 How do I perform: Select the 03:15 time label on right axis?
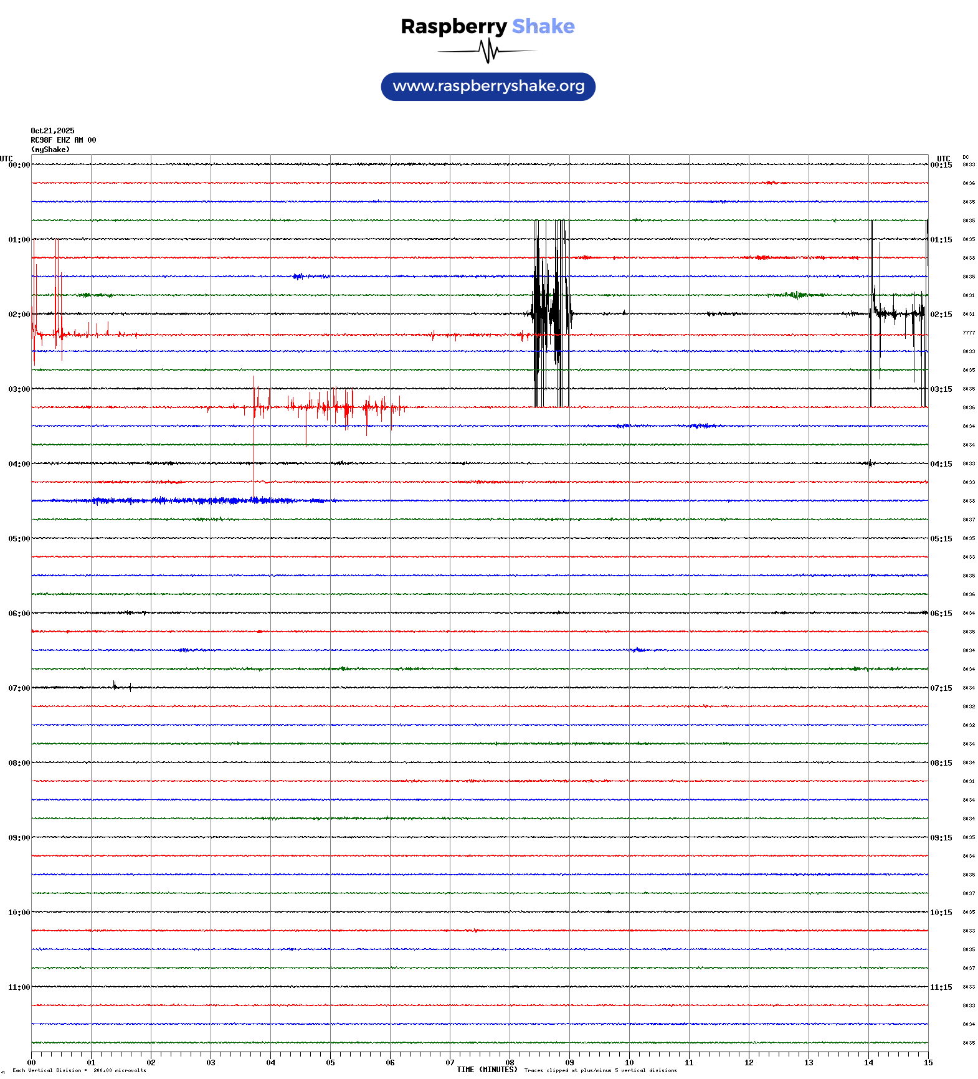point(941,389)
